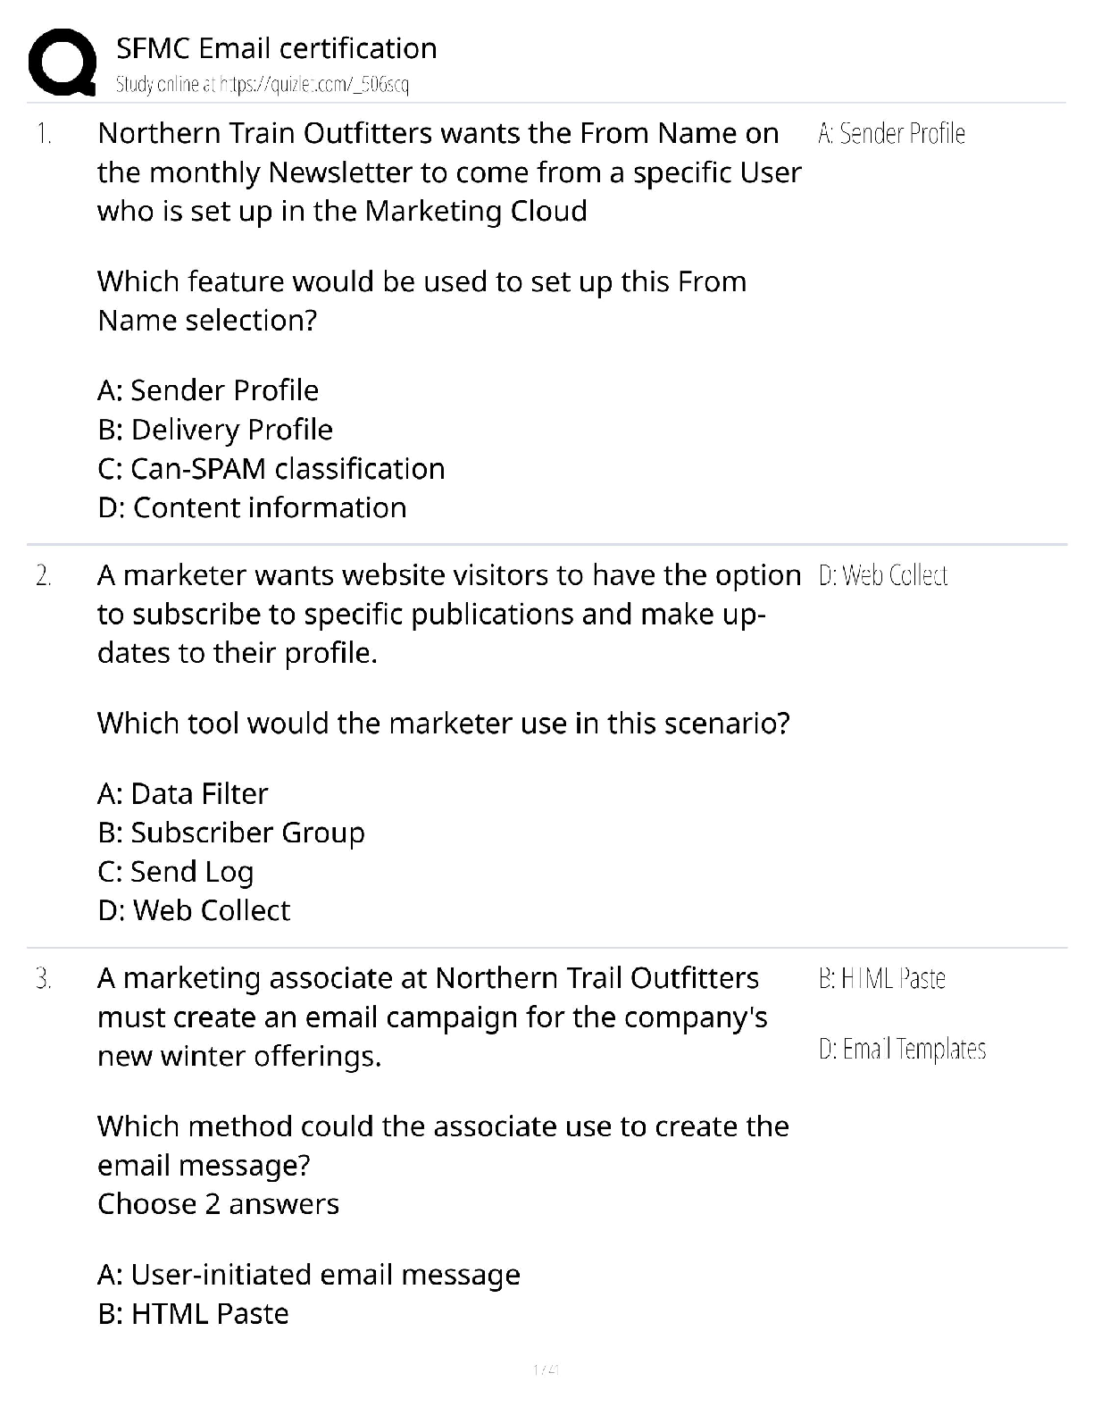Select option D: Web Collect in question 2

pyautogui.click(x=194, y=910)
